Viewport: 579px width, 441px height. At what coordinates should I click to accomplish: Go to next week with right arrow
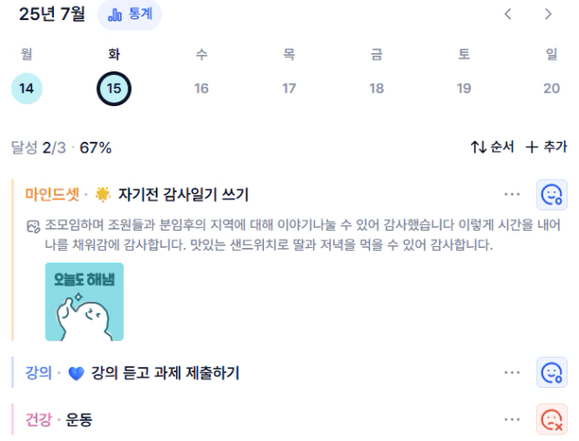tap(549, 15)
